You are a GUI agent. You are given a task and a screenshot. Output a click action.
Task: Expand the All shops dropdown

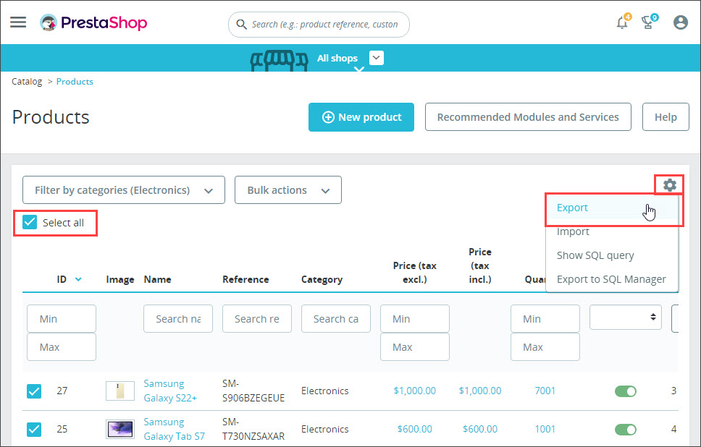tap(377, 58)
